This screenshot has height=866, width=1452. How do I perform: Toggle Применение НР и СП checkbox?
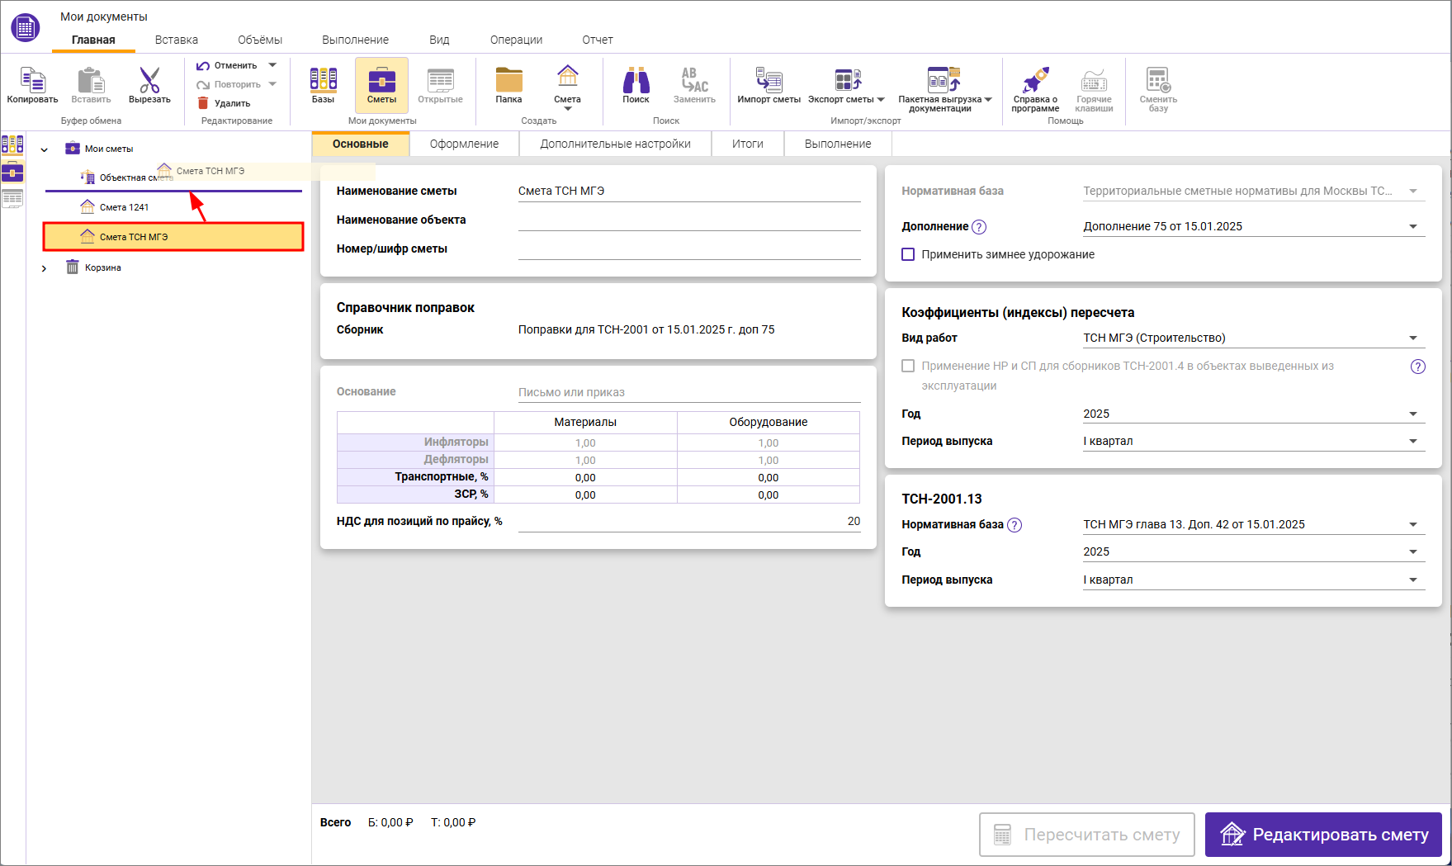908,366
